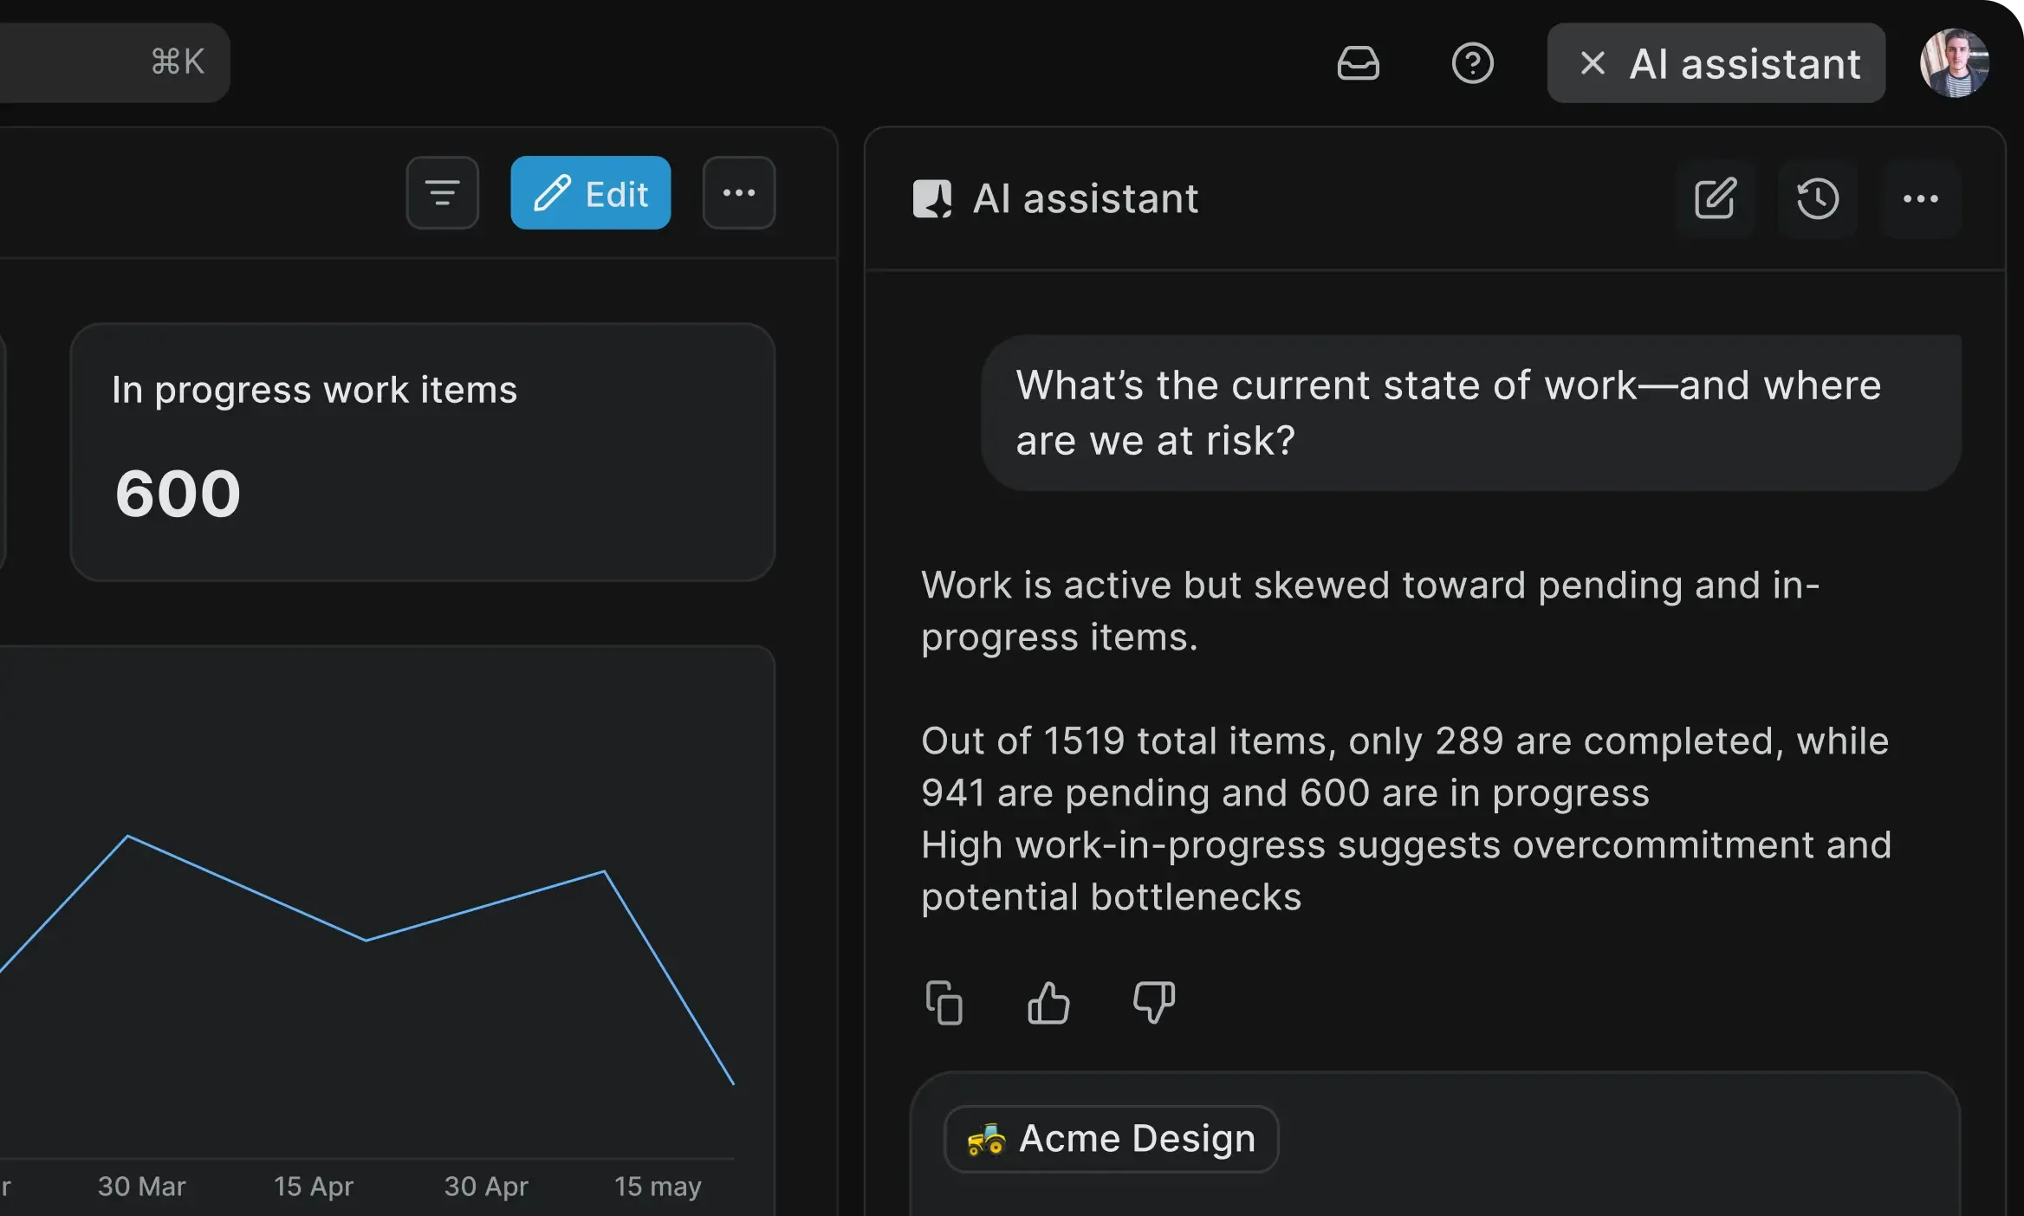Select the Acme Design source chip
This screenshot has height=1216, width=2024.
1111,1139
